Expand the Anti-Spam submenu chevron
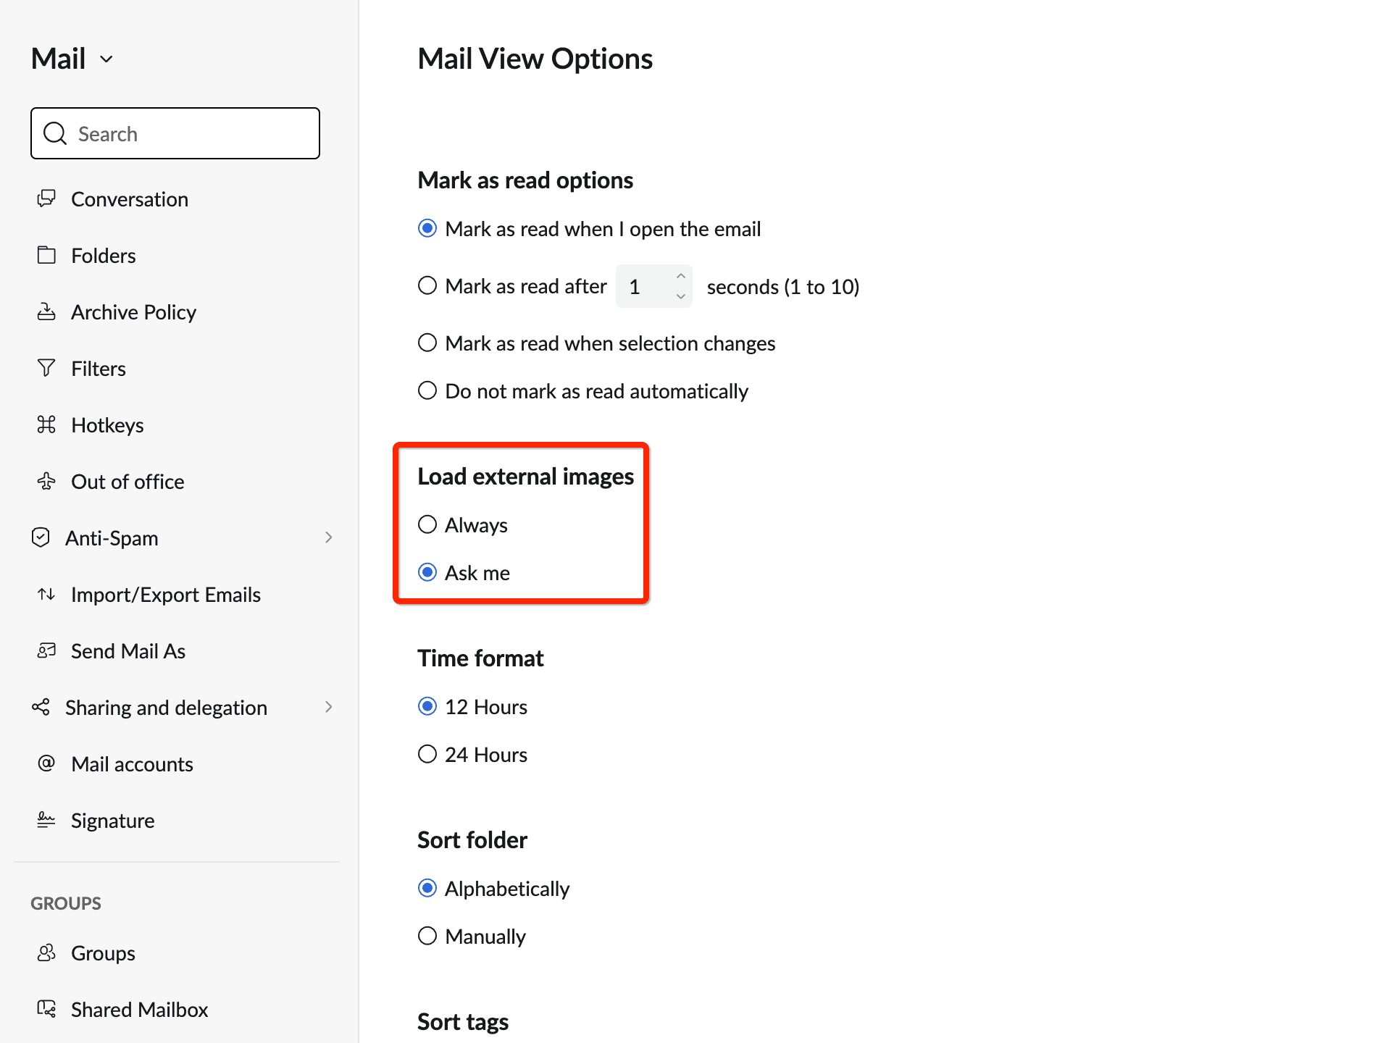The height and width of the screenshot is (1043, 1391). click(x=328, y=537)
